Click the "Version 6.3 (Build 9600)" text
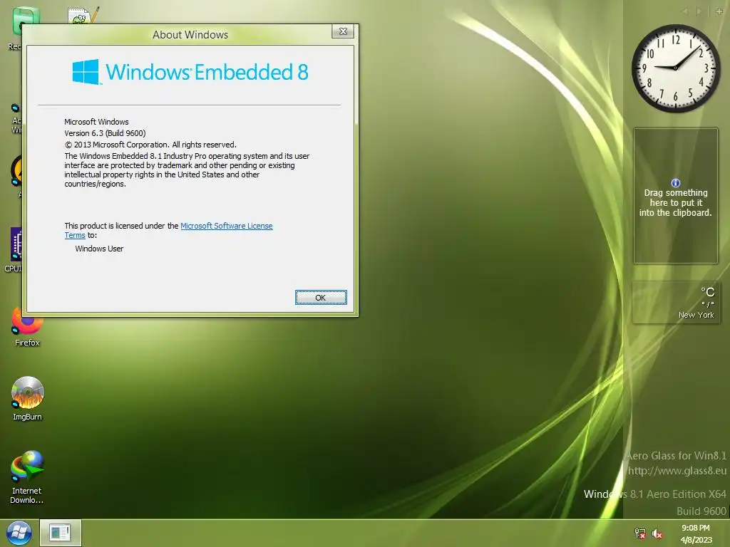This screenshot has width=730, height=547. 105,133
